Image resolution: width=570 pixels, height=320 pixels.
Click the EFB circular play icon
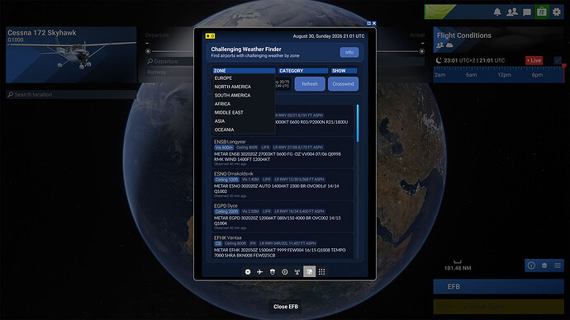click(285, 271)
